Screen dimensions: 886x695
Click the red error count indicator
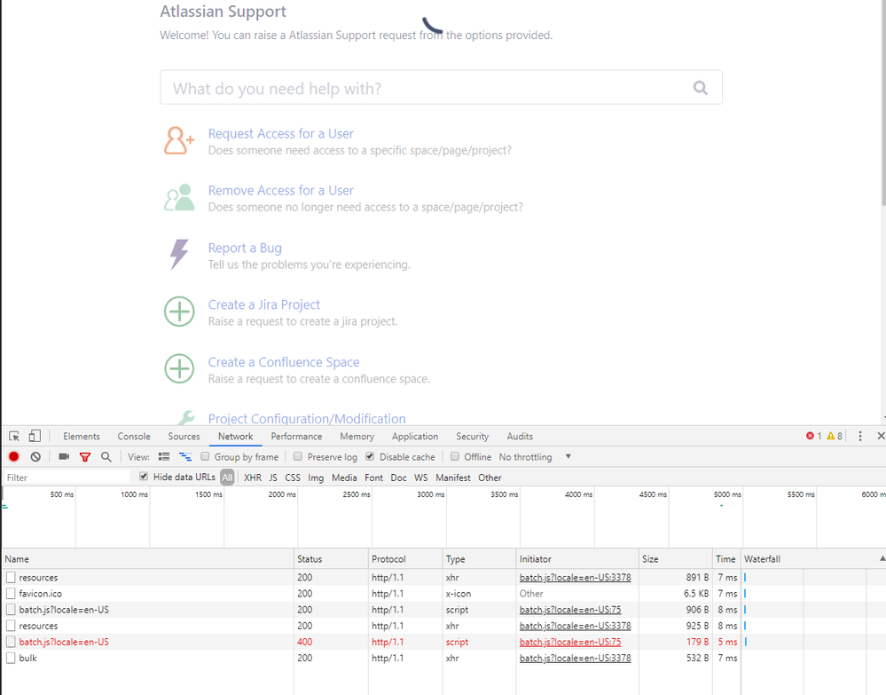[813, 436]
